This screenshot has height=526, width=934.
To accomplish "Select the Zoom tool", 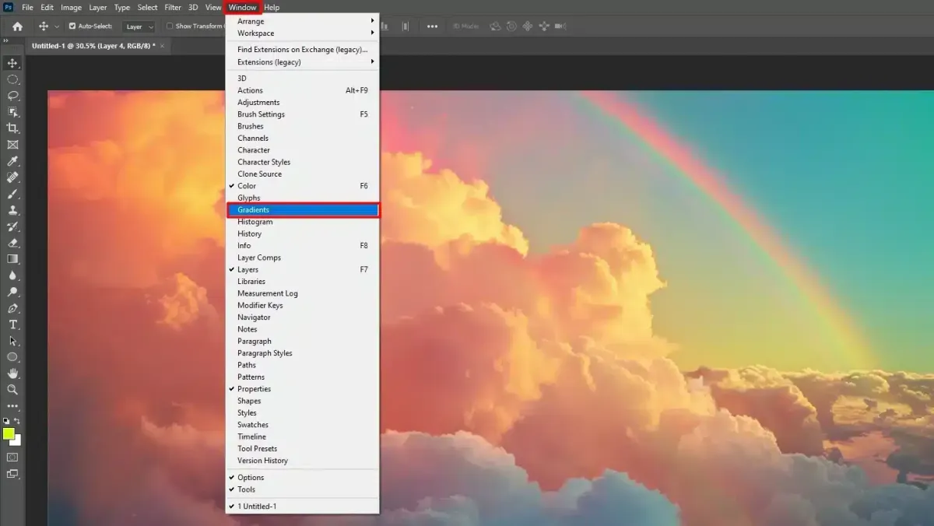I will point(12,390).
